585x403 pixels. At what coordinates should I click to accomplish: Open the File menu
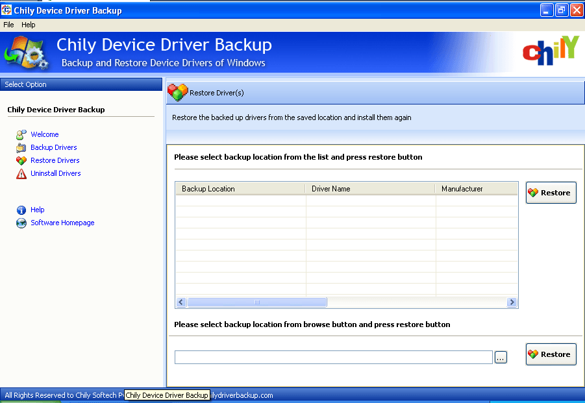tap(8, 25)
